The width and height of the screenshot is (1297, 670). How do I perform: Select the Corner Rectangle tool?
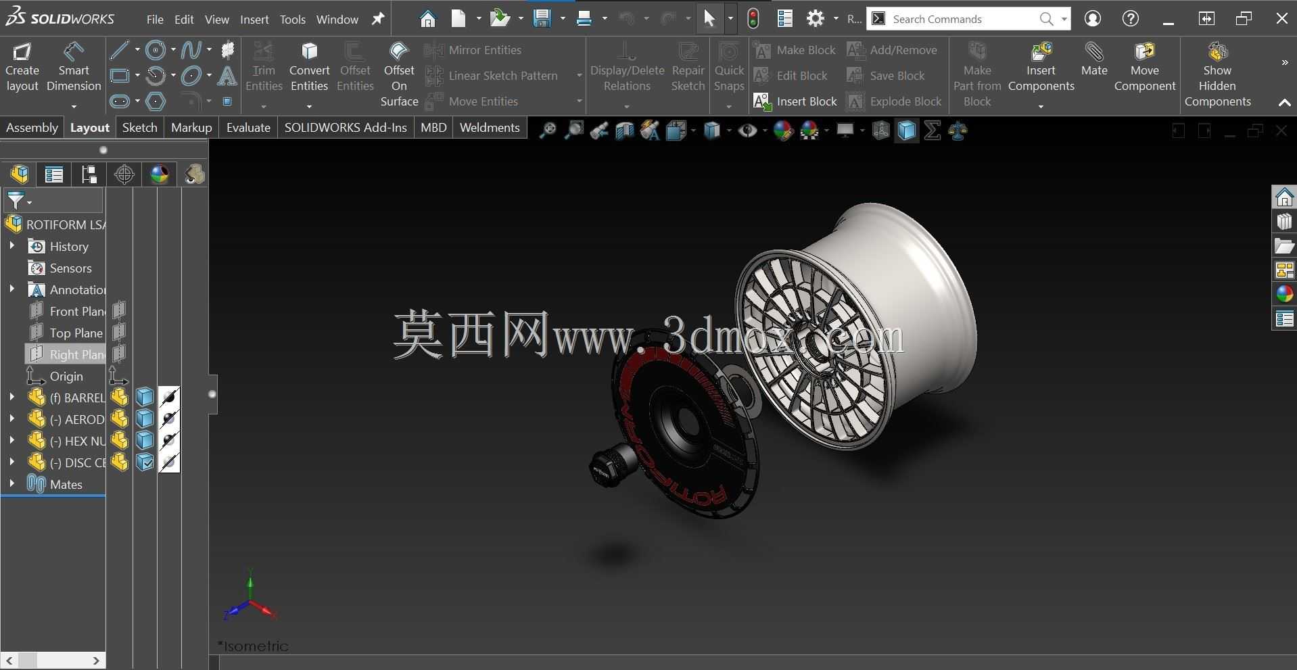[119, 75]
